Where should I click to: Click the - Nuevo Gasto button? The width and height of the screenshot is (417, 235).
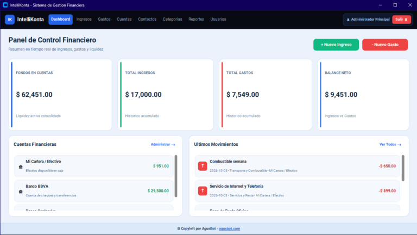point(385,45)
